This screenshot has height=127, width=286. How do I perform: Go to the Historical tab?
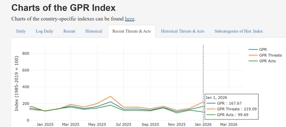click(94, 31)
